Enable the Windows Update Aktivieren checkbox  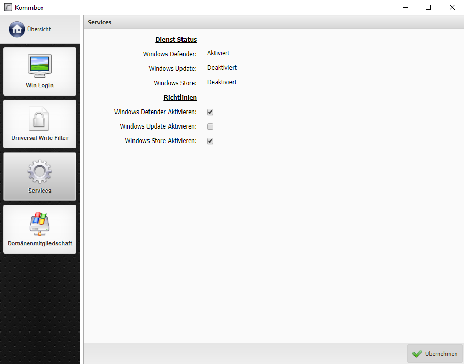[210, 126]
